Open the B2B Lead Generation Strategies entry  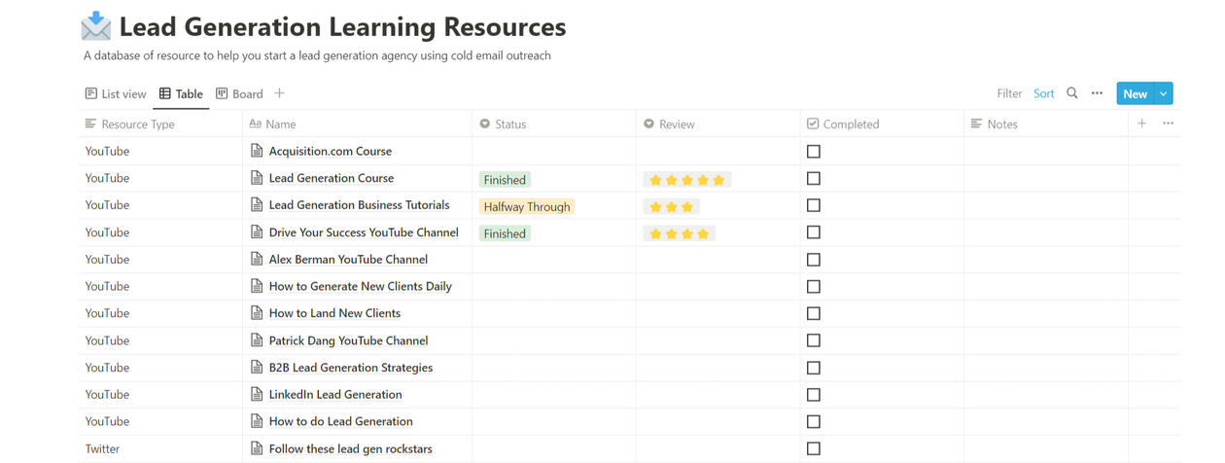tap(350, 368)
